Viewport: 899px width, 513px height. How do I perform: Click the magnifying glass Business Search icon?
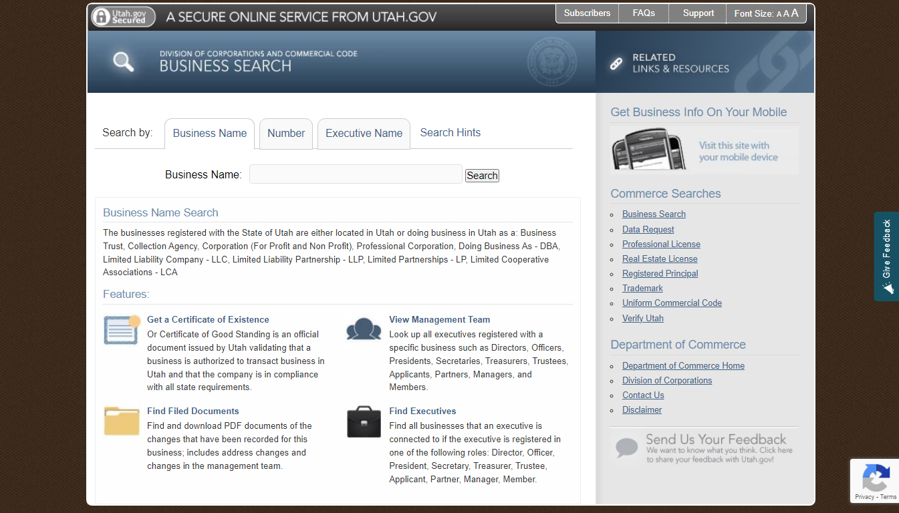click(x=123, y=61)
